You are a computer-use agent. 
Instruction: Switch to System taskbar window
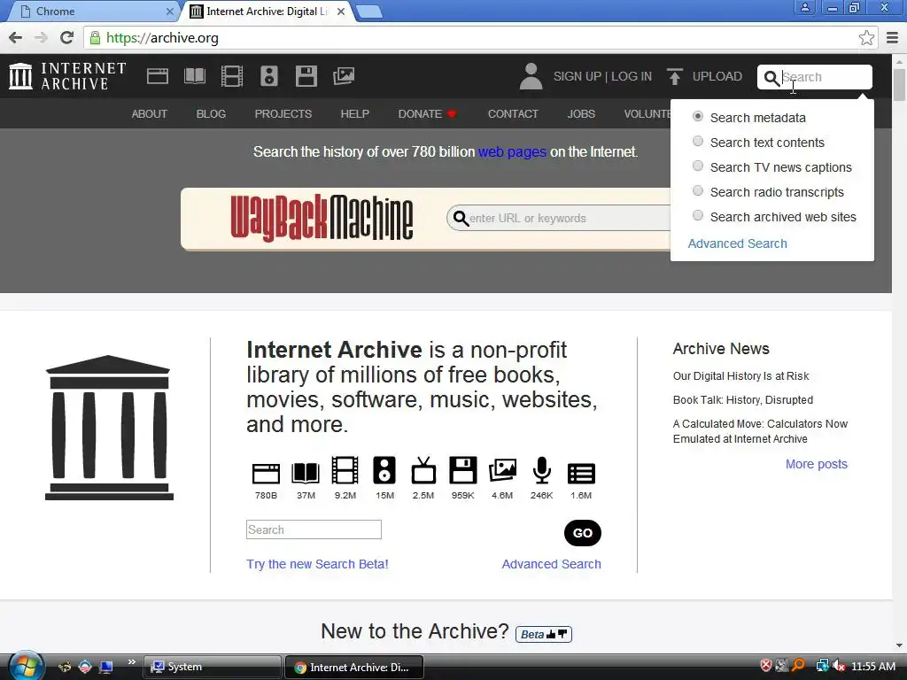click(x=212, y=667)
